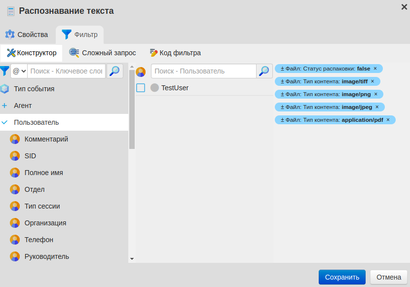410x287 pixels.
Task: Remove the image/png filter tag
Action: tap(375, 94)
